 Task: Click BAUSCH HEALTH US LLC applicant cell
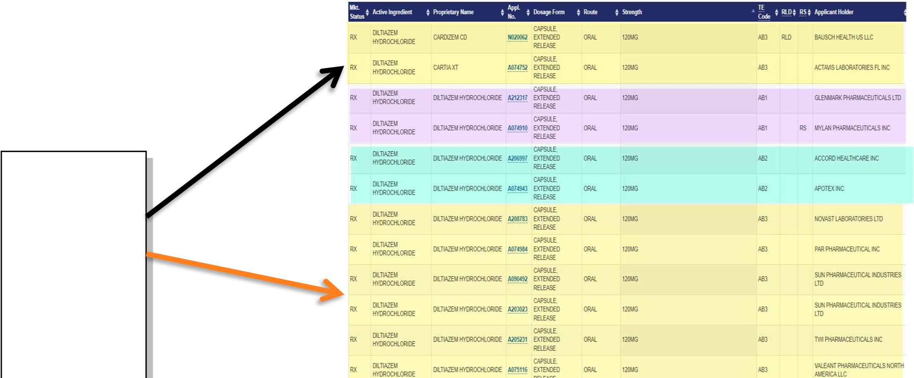click(844, 37)
